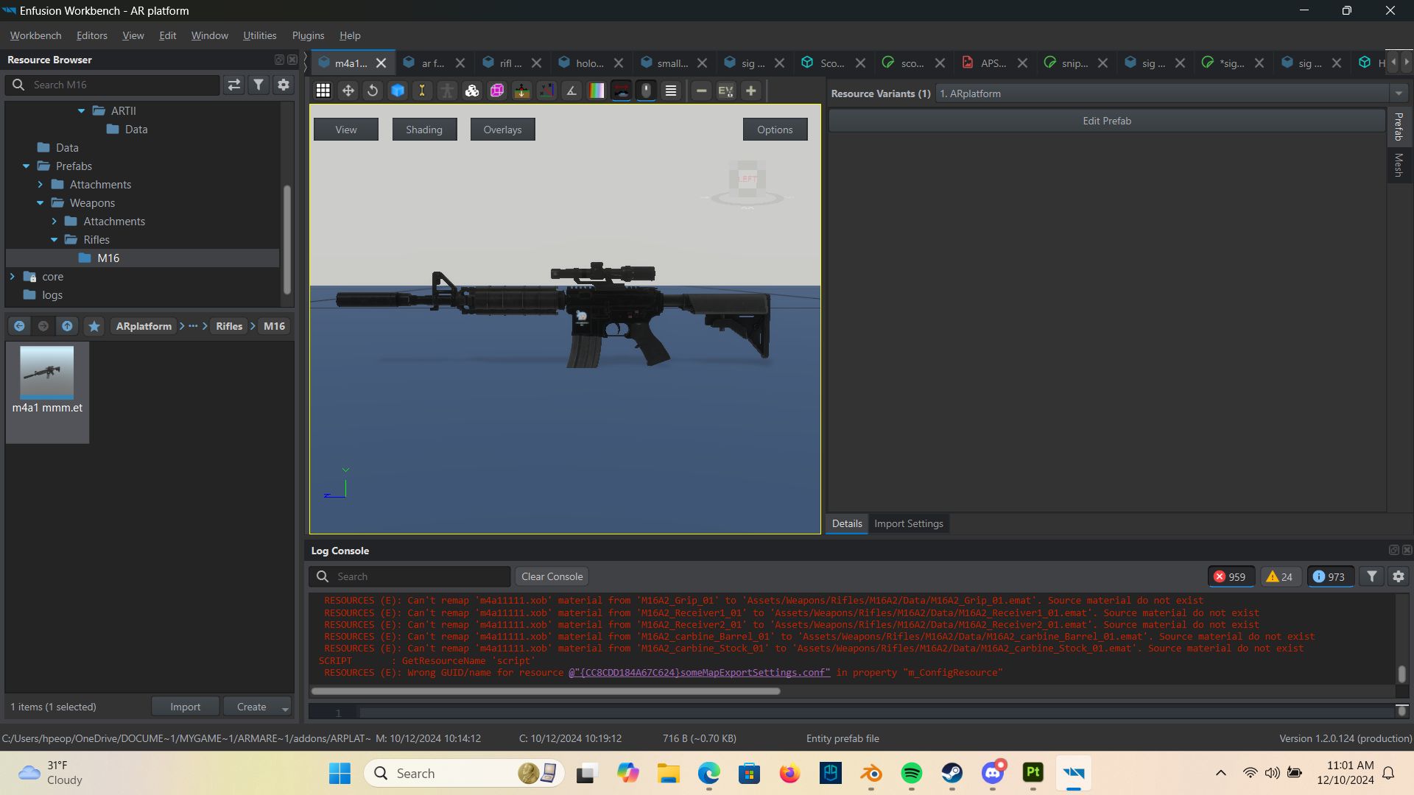The image size is (1414, 795).
Task: Toggle the info messages filter showing 973
Action: point(1329,576)
